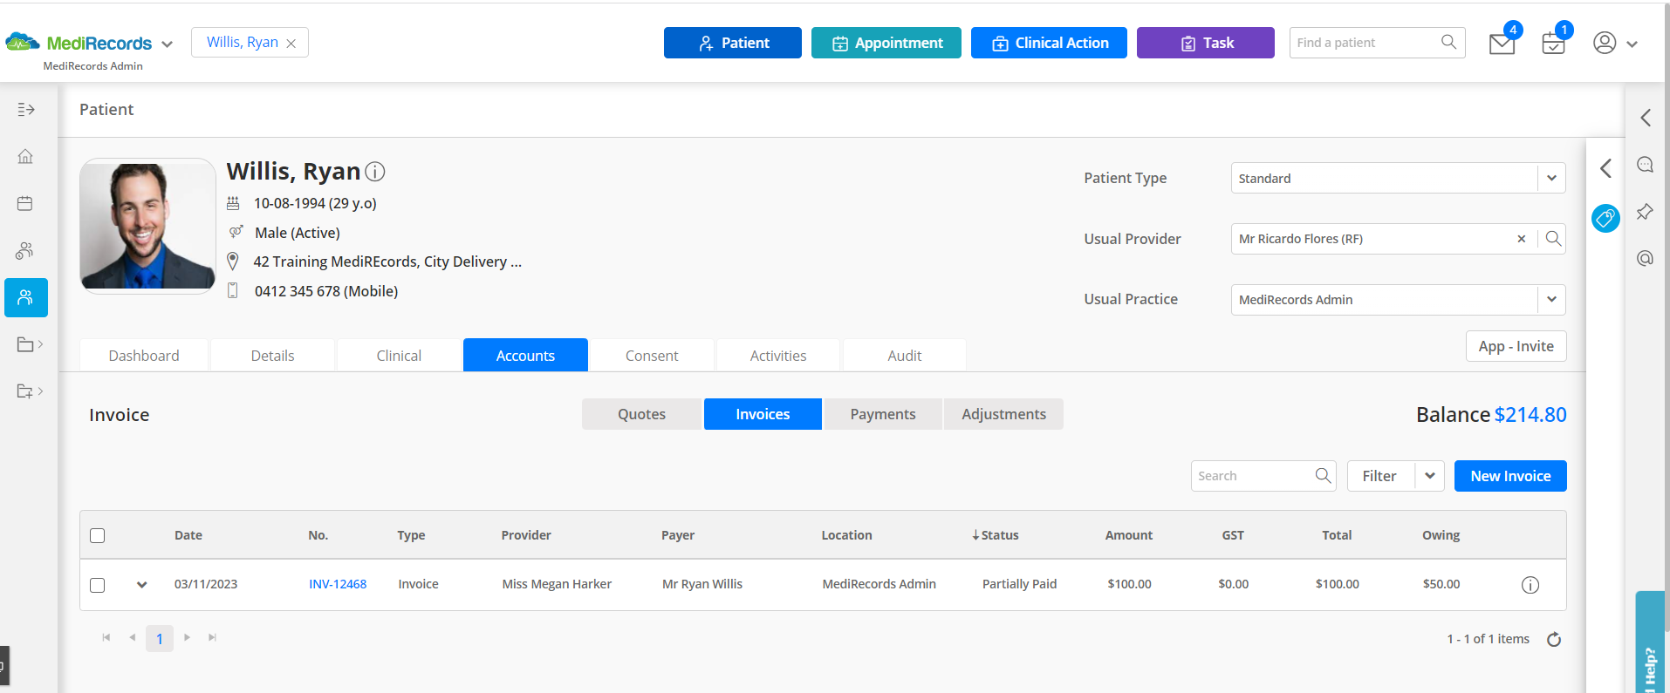This screenshot has height=693, width=1670.
Task: Create a New Invoice
Action: [x=1510, y=476]
